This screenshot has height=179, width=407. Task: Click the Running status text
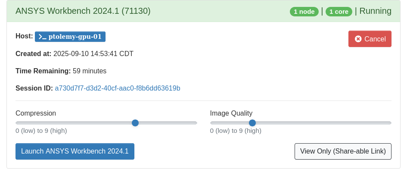tap(375, 11)
